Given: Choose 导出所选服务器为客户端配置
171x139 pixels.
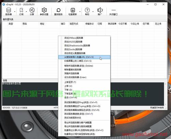Looking at the screenshot, I should [x=84, y=123].
